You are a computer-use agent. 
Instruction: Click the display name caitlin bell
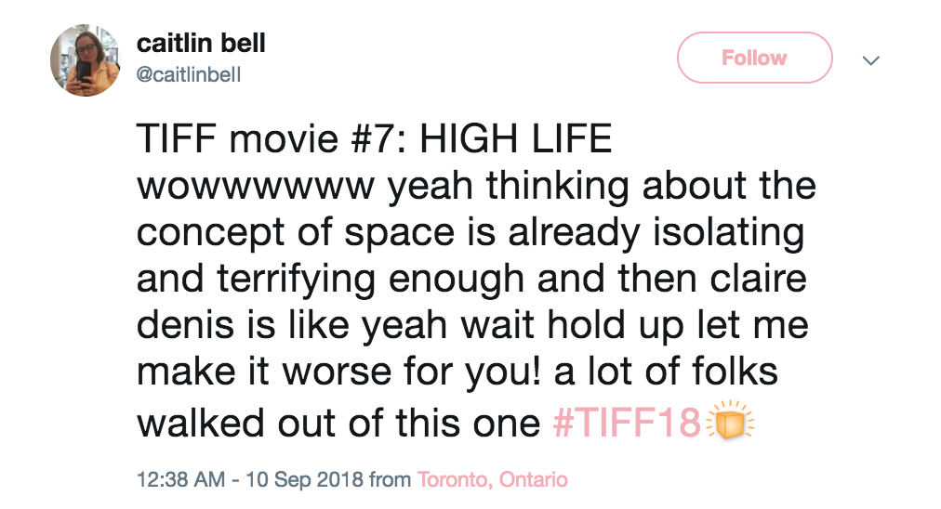(200, 43)
